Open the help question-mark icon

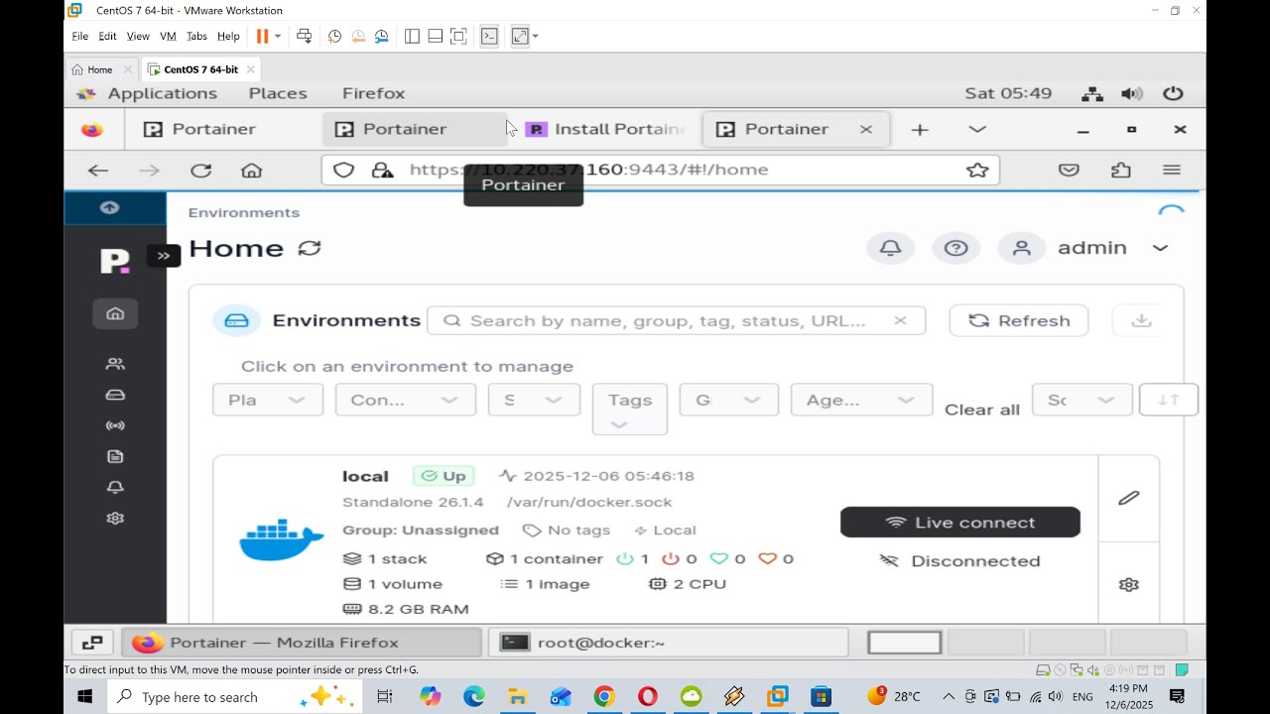pyautogui.click(x=955, y=248)
